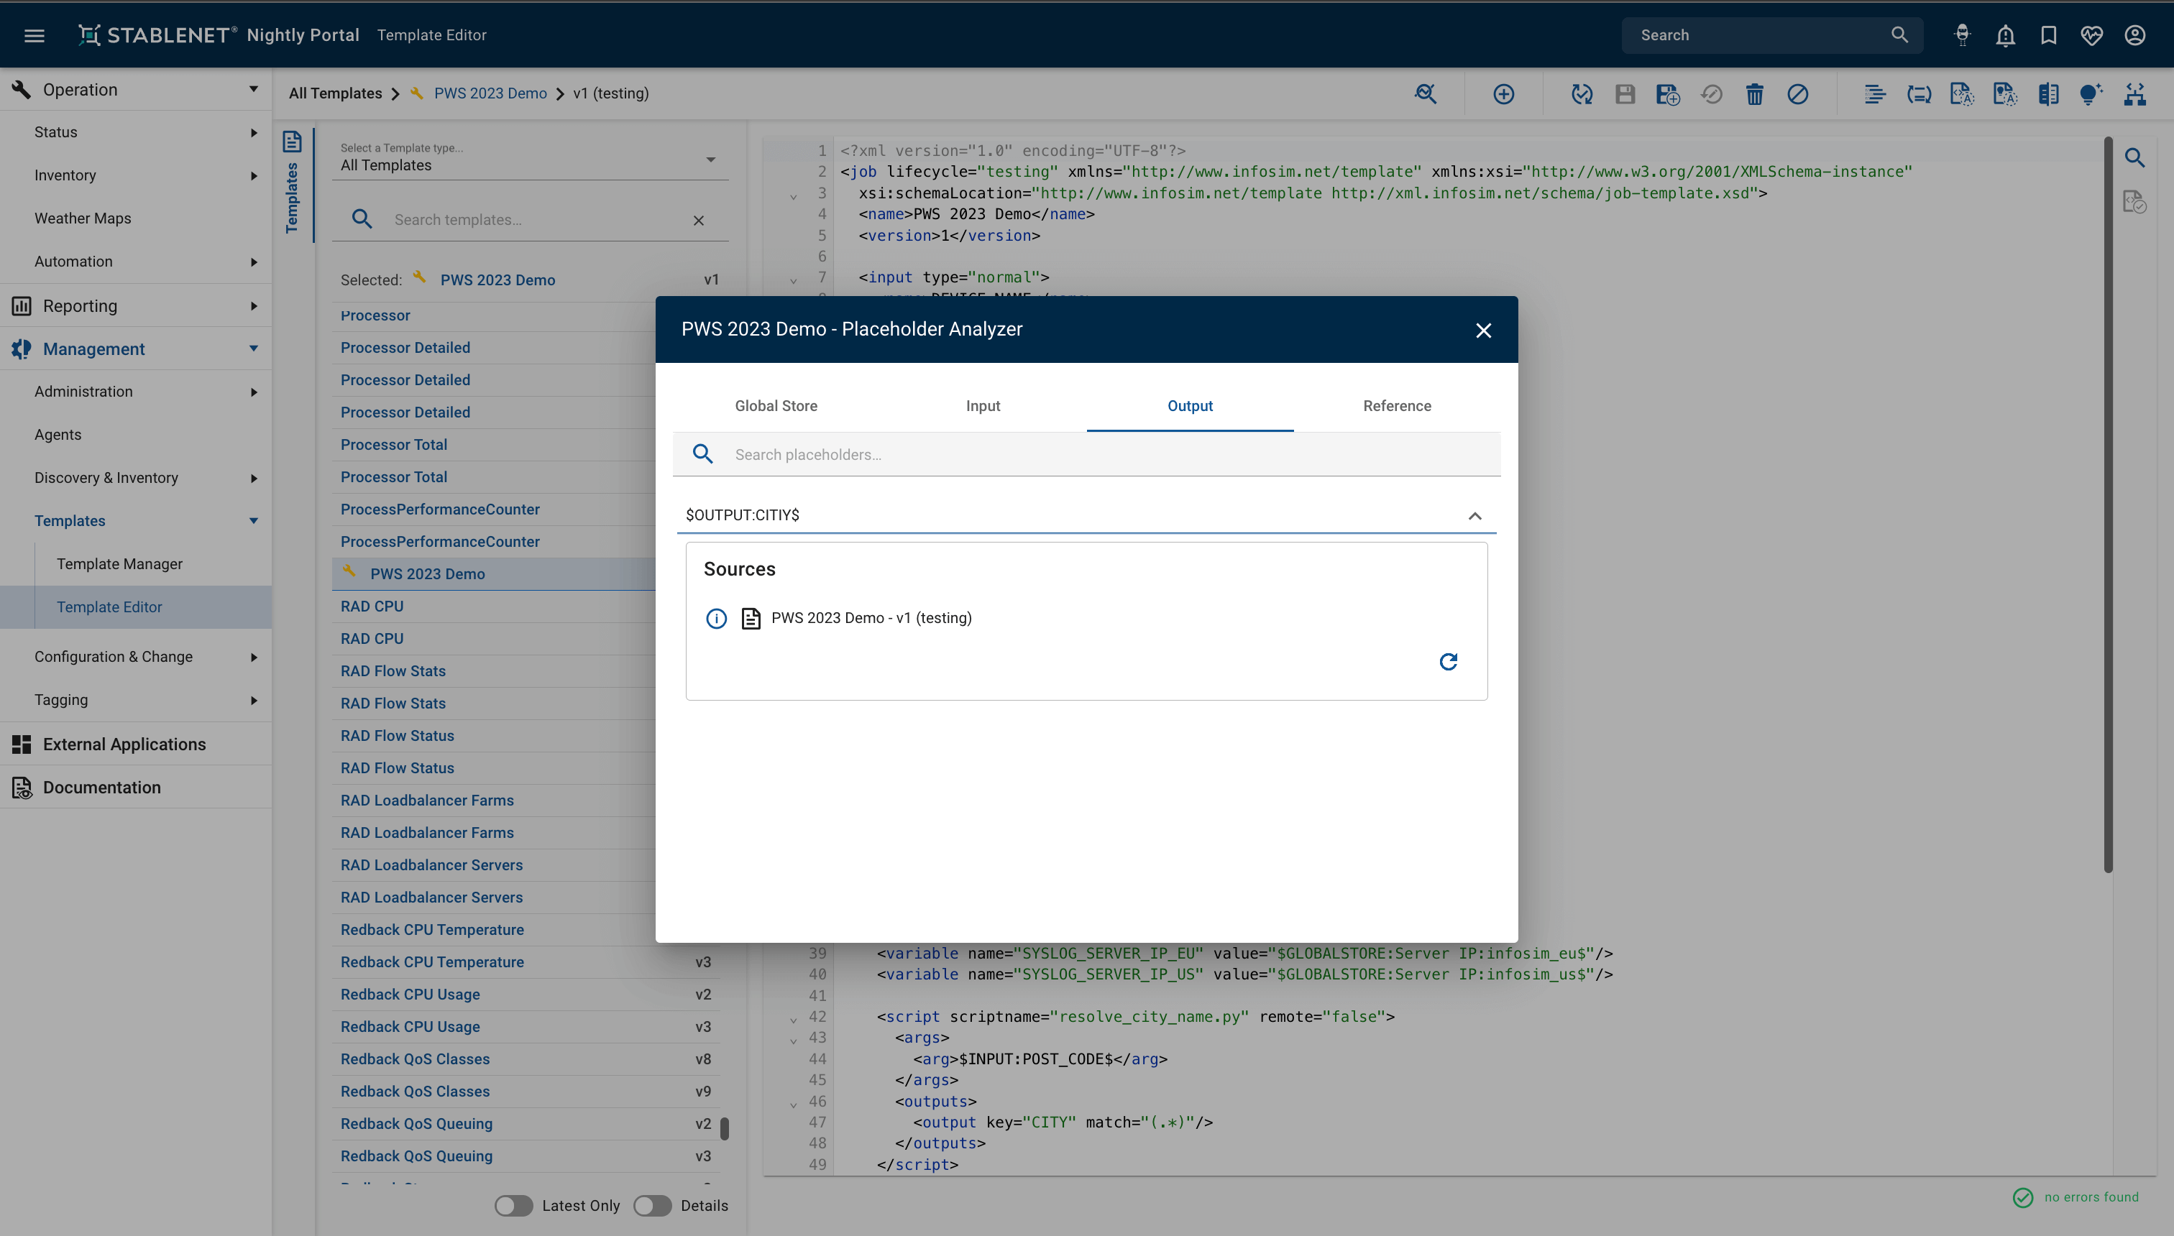
Task: Open the RAD CPU template, first entry
Action: click(372, 606)
